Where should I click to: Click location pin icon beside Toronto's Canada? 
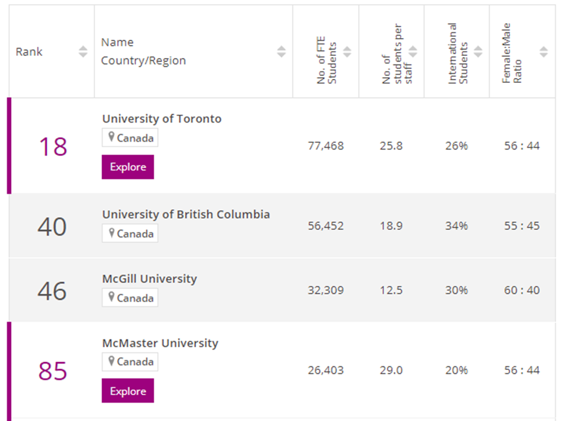point(111,138)
